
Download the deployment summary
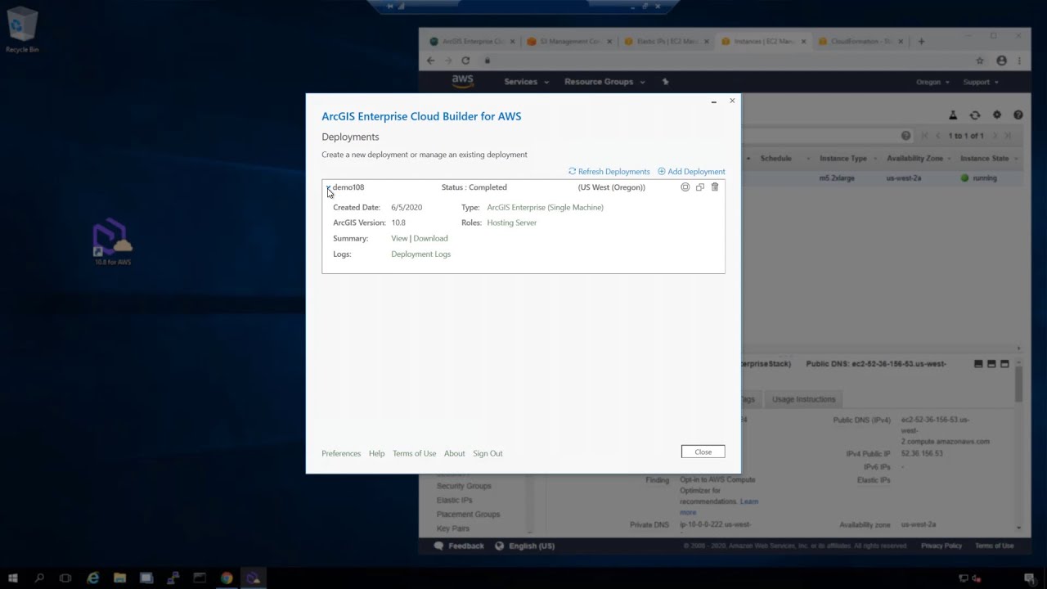[x=430, y=238]
